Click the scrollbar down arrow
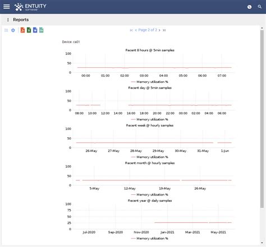This screenshot has height=247, width=266. click(x=262, y=243)
